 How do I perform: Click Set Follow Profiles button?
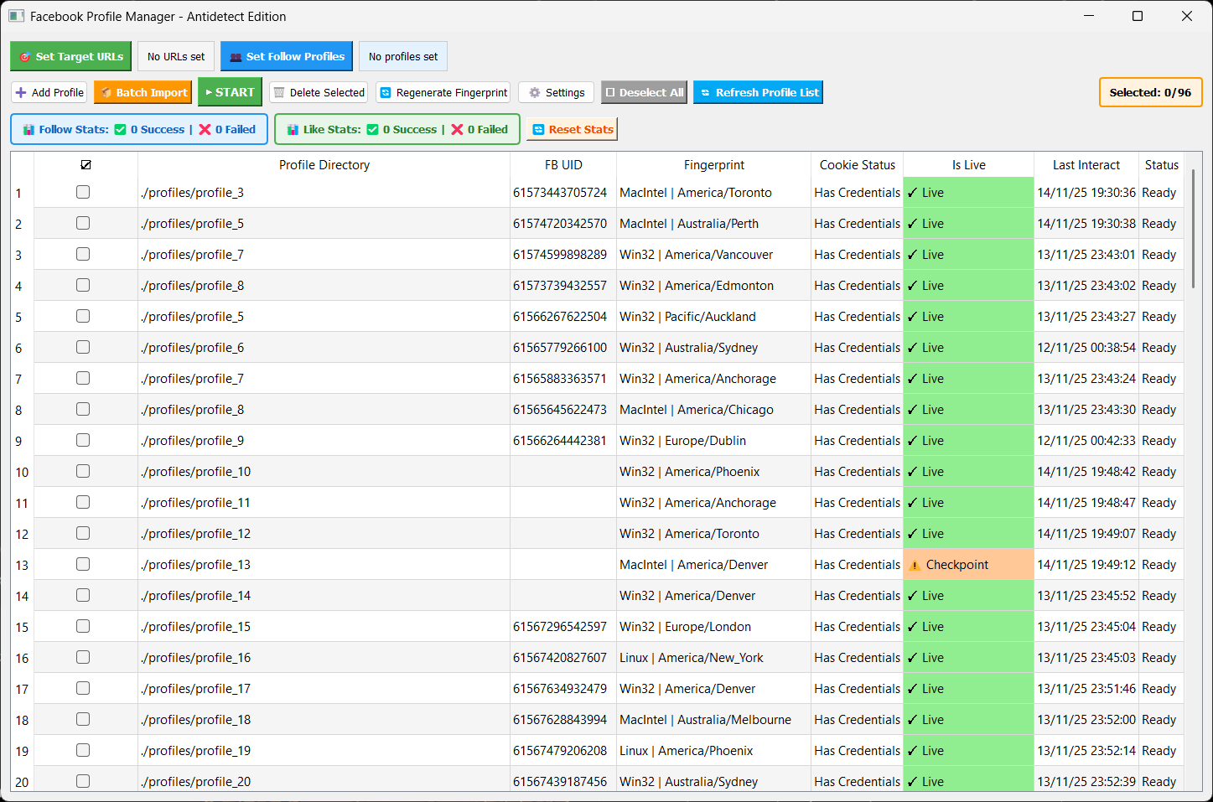click(287, 56)
